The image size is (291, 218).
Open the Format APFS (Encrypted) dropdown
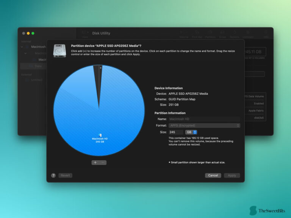click(204, 126)
